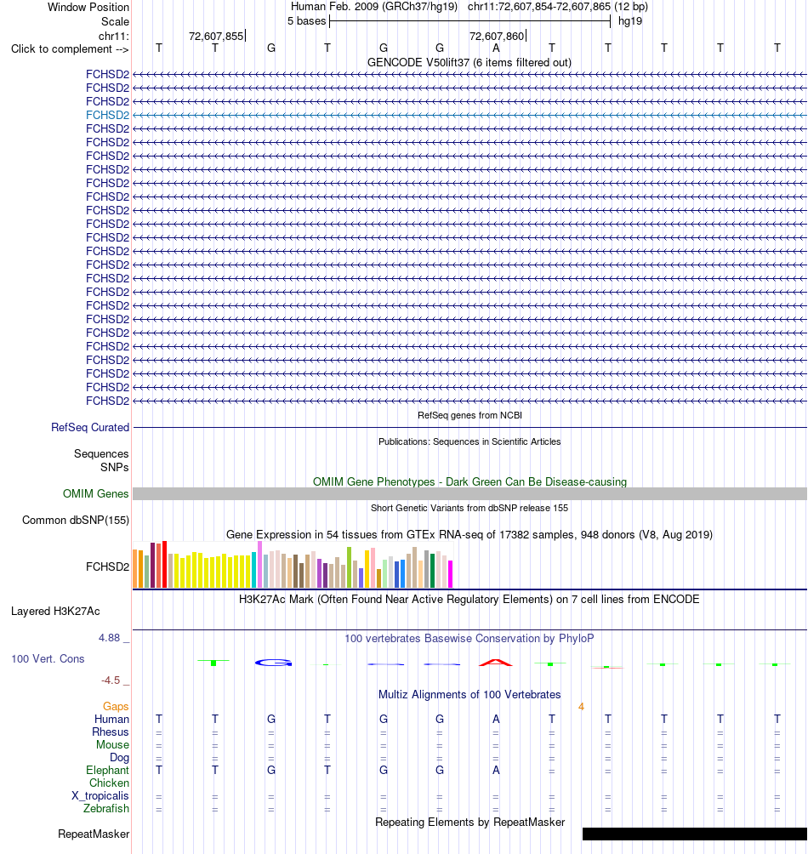This screenshot has width=808, height=854.
Task: Open the 'OMIM Gene Phenotypes' green track title
Action: coord(469,482)
